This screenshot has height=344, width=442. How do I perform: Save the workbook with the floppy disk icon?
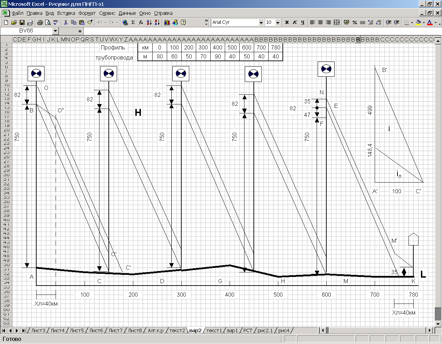[22, 22]
